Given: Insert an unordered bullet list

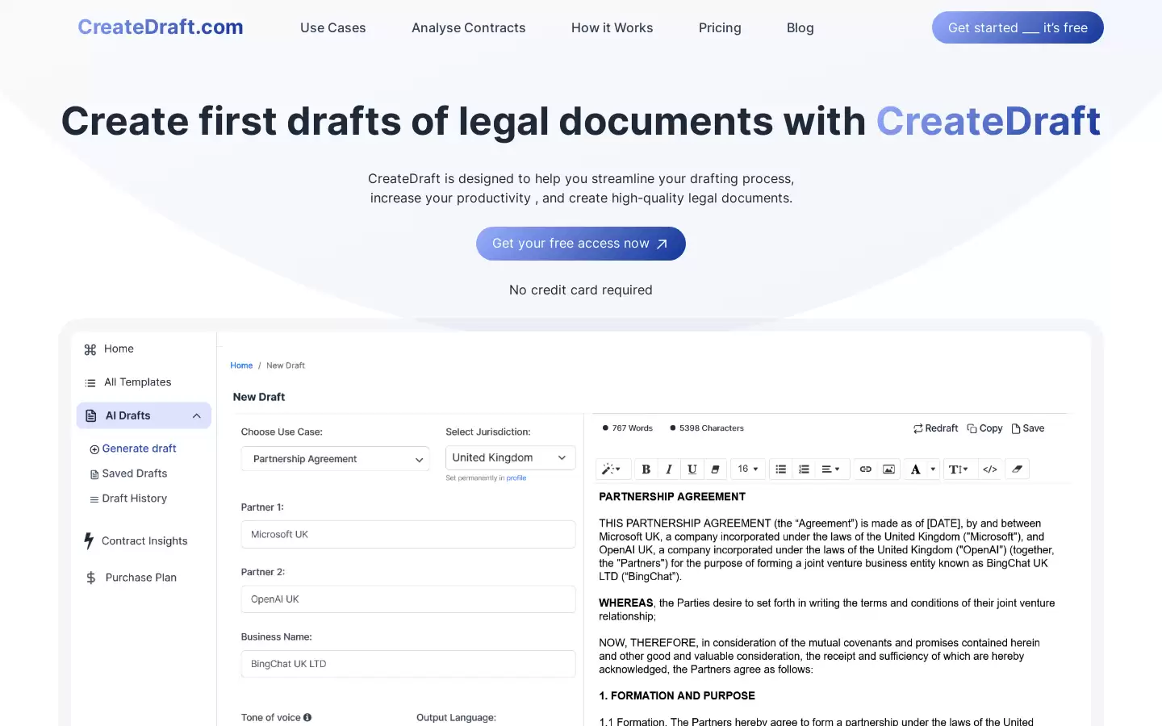Looking at the screenshot, I should tap(780, 469).
